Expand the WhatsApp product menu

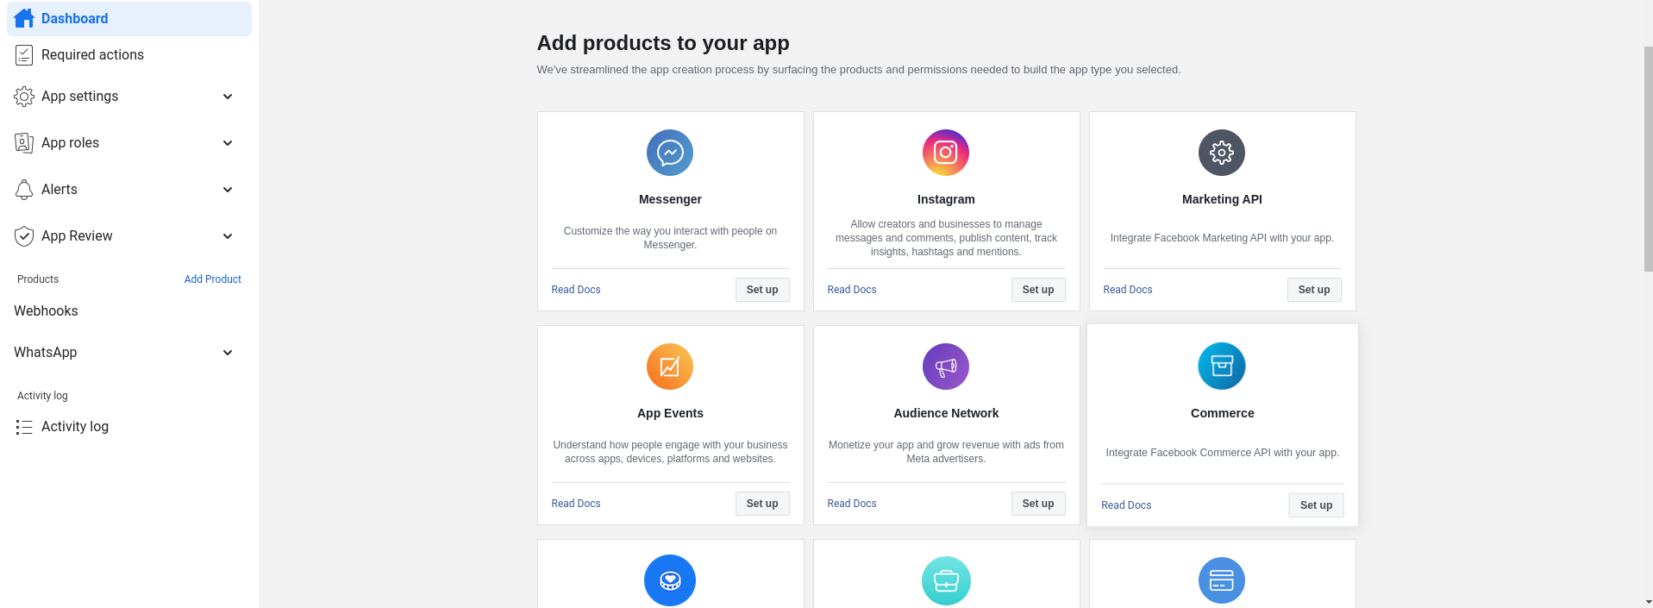[228, 353]
